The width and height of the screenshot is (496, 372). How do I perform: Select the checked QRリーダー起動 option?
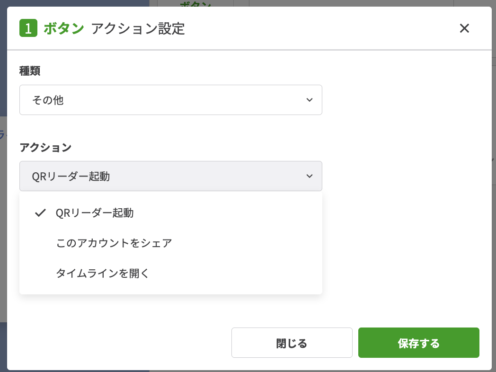[94, 213]
